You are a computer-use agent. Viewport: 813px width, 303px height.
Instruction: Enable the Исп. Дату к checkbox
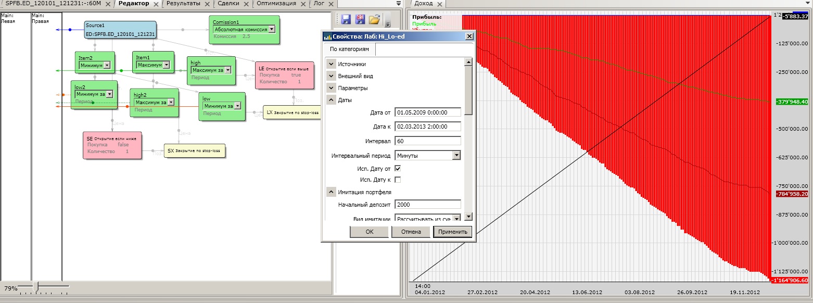(x=398, y=180)
